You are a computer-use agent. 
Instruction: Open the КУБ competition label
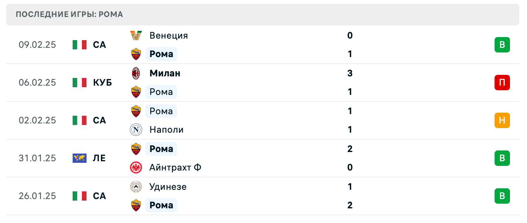[102, 83]
